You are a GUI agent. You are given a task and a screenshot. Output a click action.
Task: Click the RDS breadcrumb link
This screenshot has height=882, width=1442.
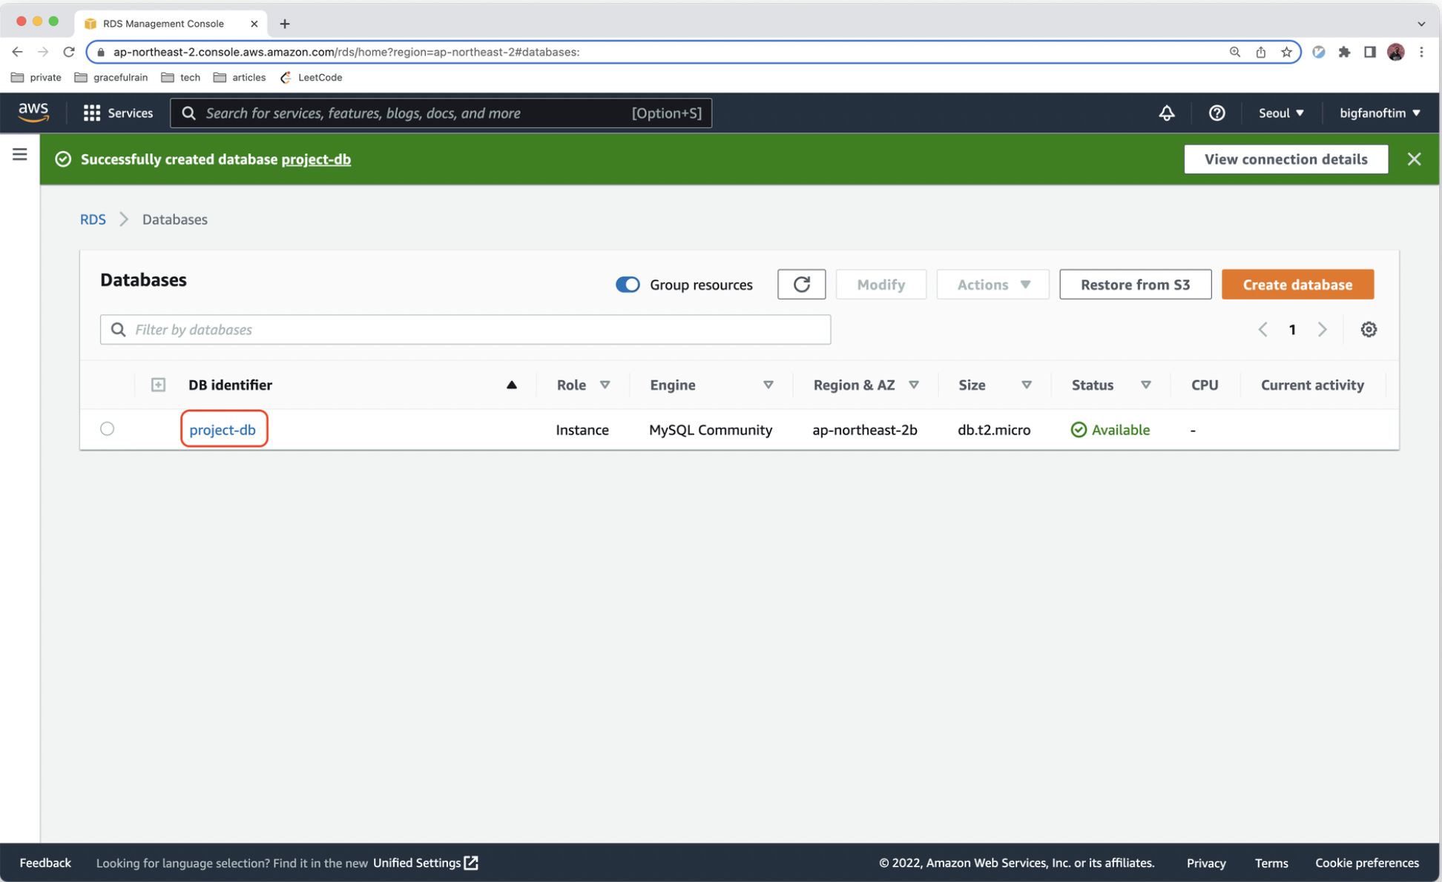(x=93, y=219)
